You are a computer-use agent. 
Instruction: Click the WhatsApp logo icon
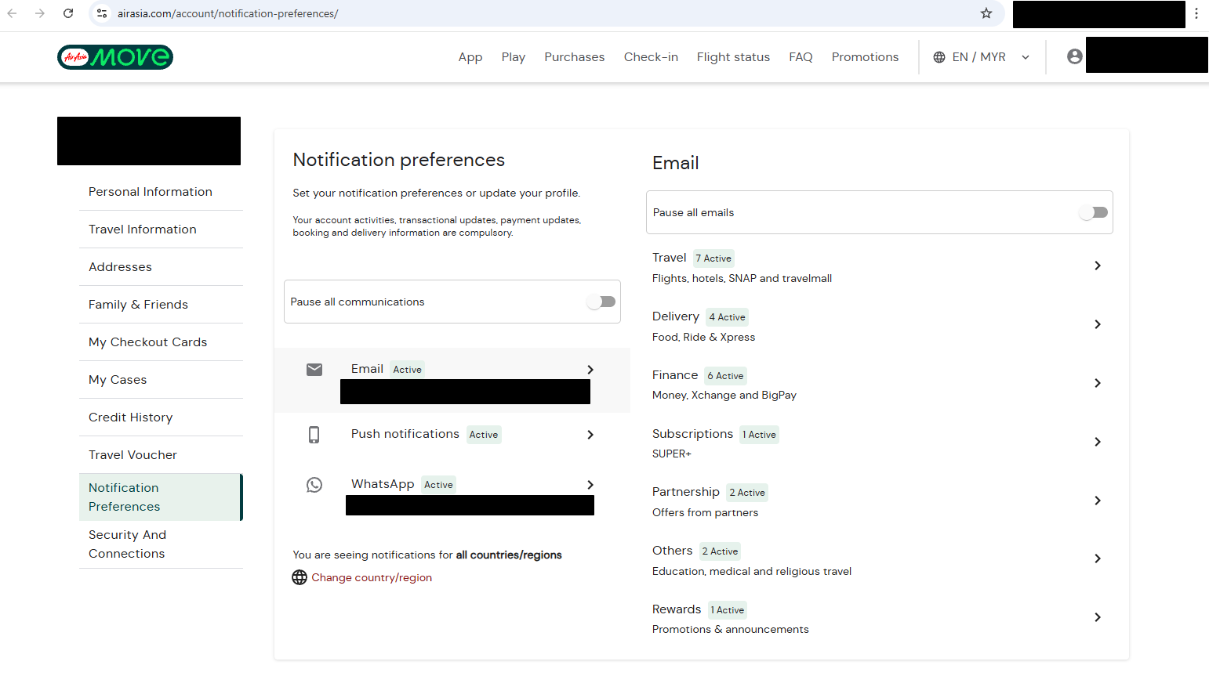(x=314, y=485)
